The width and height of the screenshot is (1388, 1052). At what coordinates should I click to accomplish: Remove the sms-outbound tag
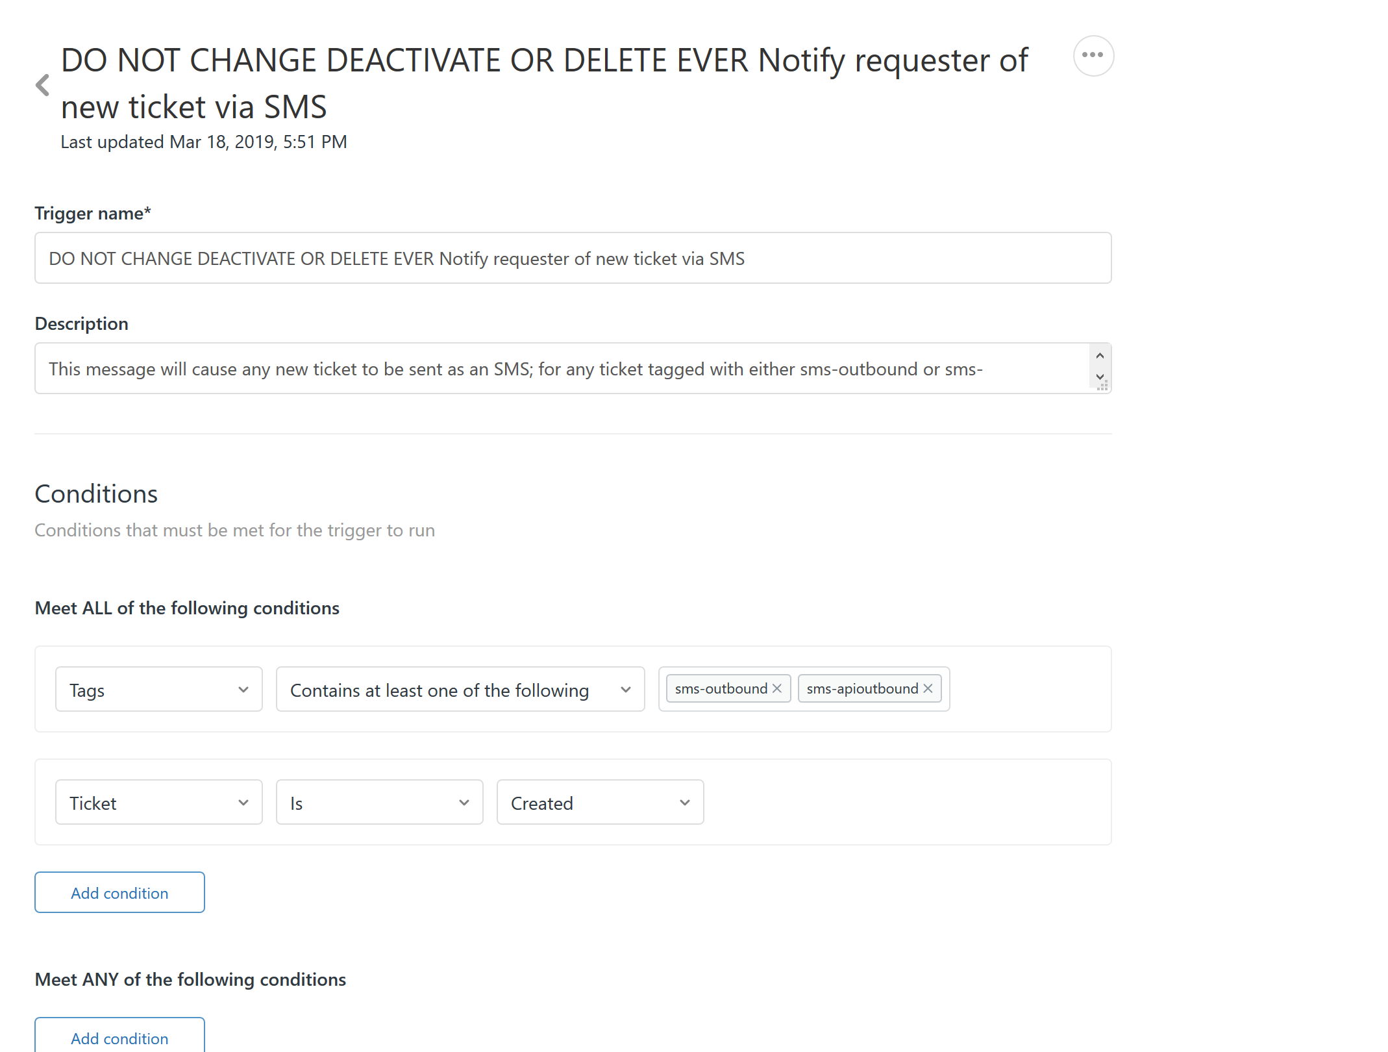click(777, 688)
